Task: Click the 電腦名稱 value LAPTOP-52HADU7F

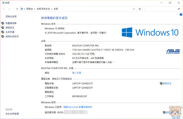Action: (x=83, y=83)
